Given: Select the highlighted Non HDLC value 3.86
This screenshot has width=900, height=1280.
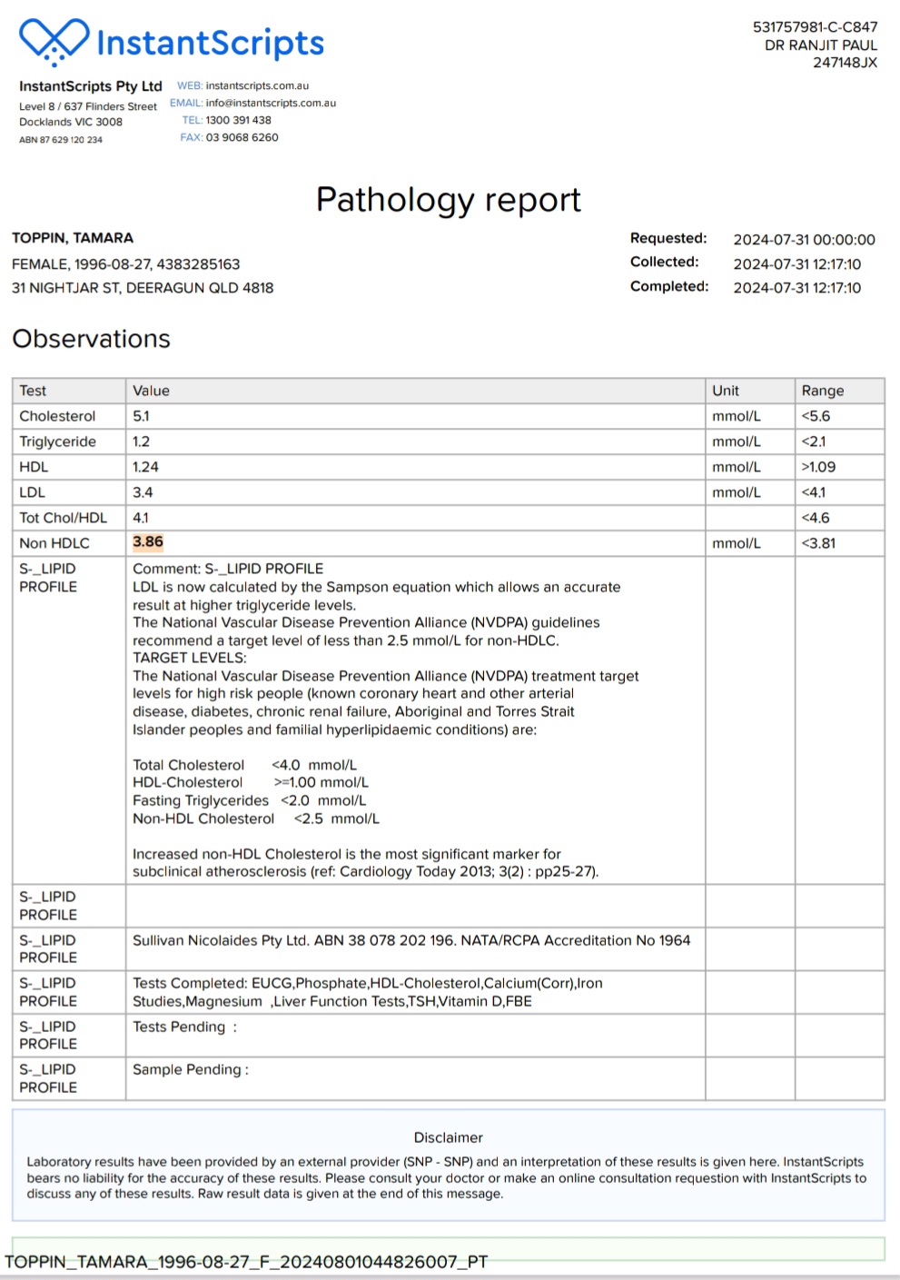Looking at the screenshot, I should (148, 542).
